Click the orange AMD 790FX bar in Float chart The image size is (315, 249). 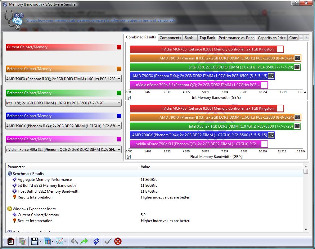point(215,117)
